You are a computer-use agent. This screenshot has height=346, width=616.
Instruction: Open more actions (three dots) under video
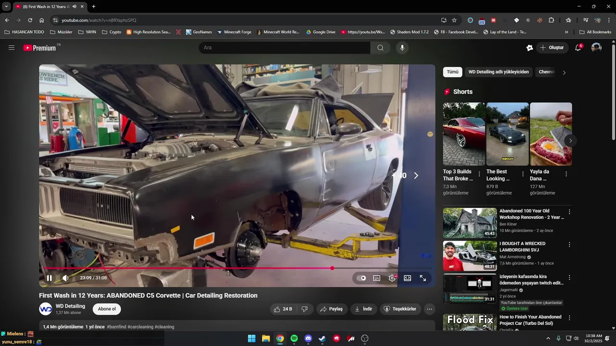click(429, 309)
